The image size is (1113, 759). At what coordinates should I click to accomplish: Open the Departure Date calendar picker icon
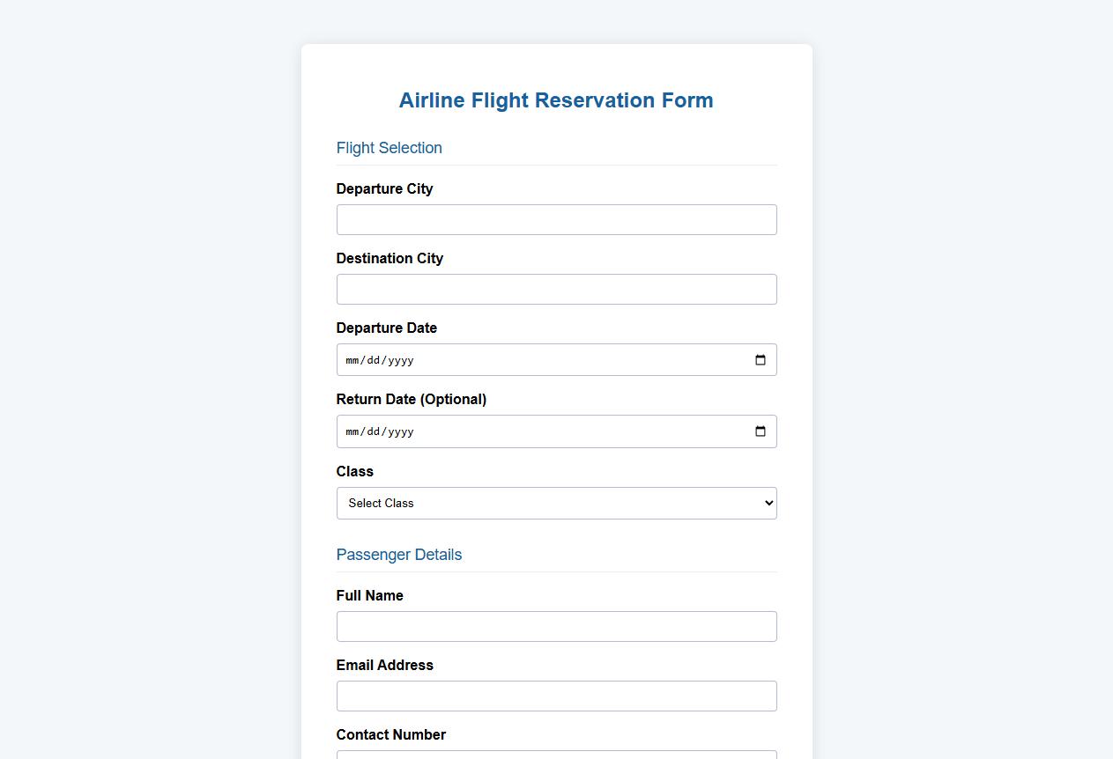760,359
